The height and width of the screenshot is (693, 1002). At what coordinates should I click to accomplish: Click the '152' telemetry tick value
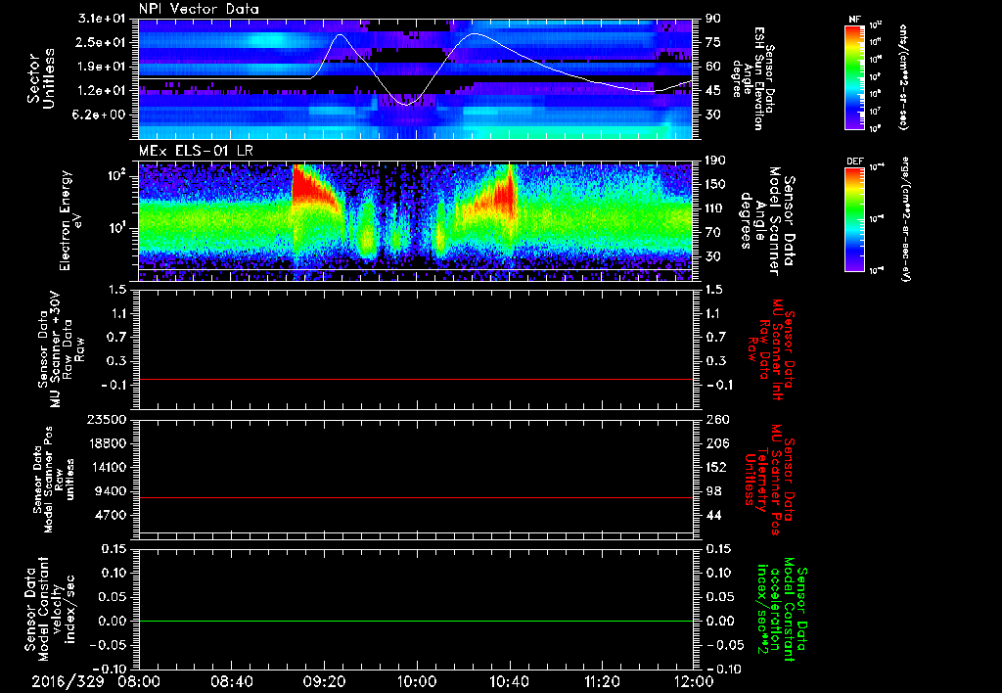716,467
